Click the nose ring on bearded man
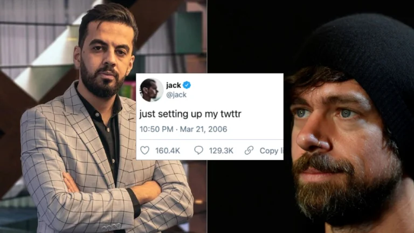 (319, 143)
